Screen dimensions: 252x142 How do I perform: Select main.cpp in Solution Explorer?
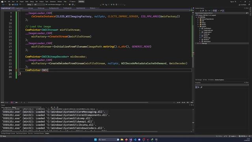204,43
